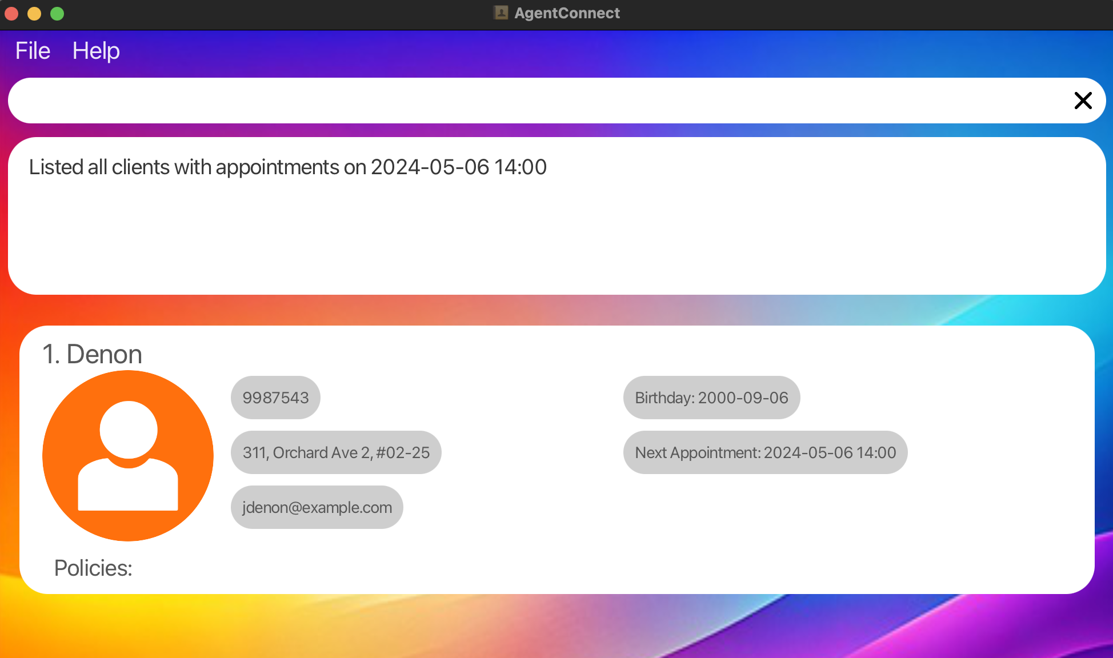Click the 'Birthday: 2000-09-06' tag
Viewport: 1113px width, 658px height.
[x=711, y=398]
